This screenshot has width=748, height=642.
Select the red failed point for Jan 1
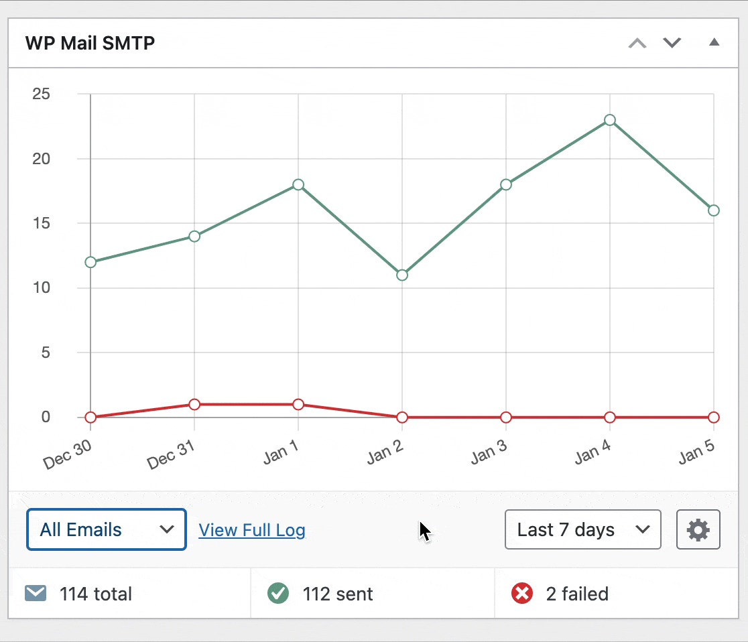298,405
